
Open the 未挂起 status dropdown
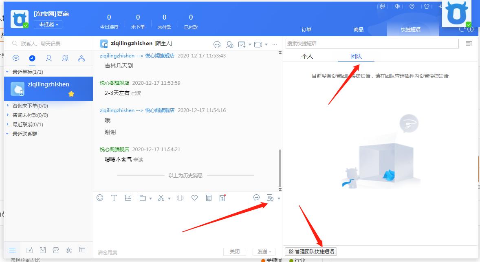click(48, 24)
